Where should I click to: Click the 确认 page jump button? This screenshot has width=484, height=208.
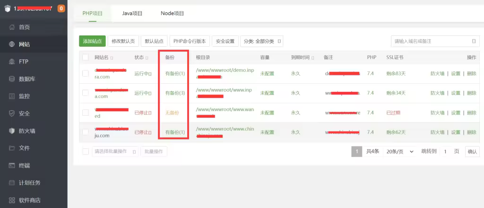(x=472, y=152)
